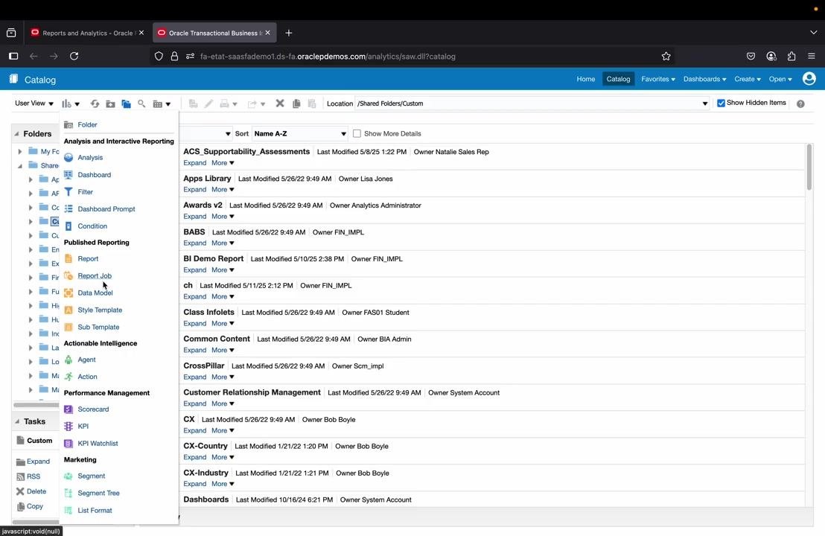Image resolution: width=825 pixels, height=536 pixels.
Task: Click the Search magnifier toolbar icon
Action: tap(141, 103)
